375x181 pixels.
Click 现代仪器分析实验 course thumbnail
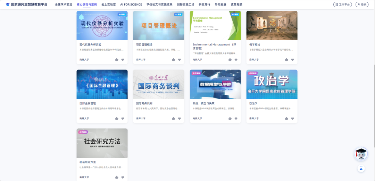tap(102, 25)
